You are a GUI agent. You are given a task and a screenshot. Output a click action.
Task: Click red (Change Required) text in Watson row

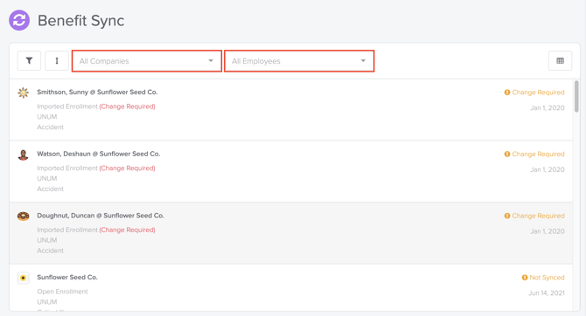point(127,168)
